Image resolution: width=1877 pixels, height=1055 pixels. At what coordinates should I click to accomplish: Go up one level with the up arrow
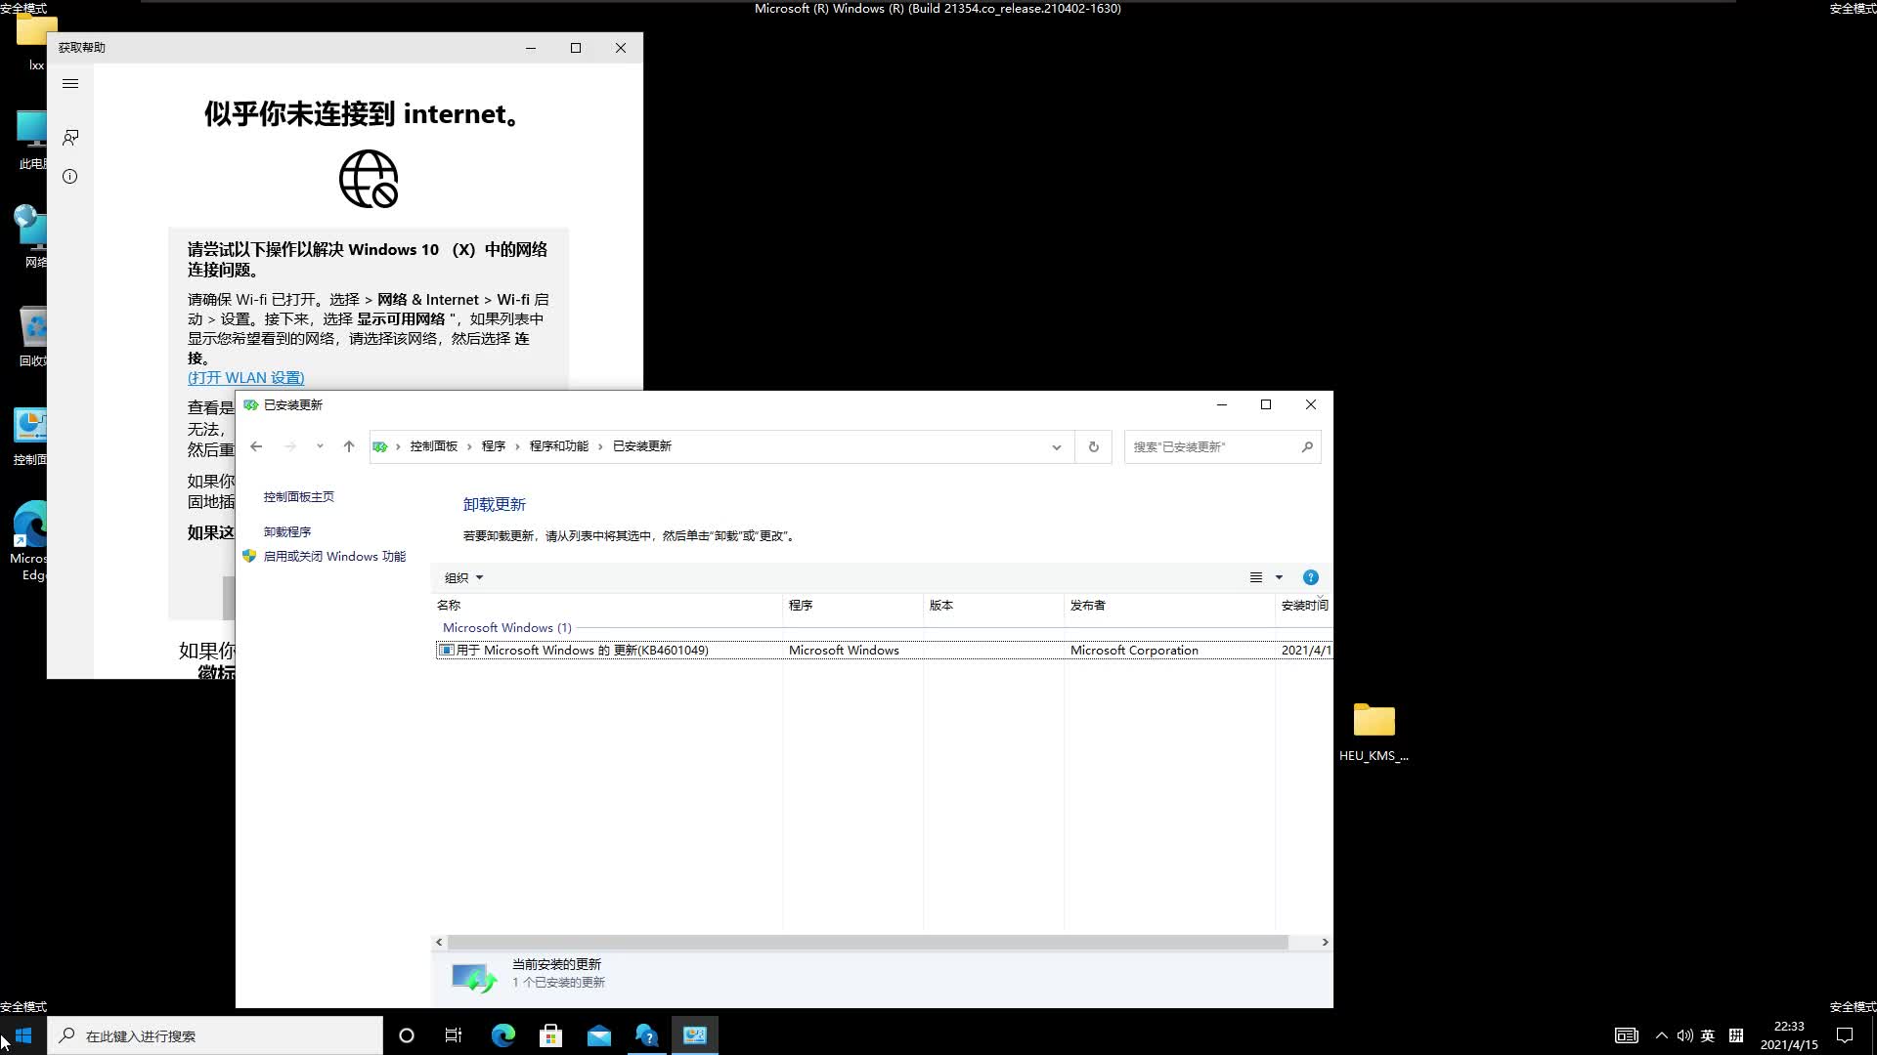349,446
